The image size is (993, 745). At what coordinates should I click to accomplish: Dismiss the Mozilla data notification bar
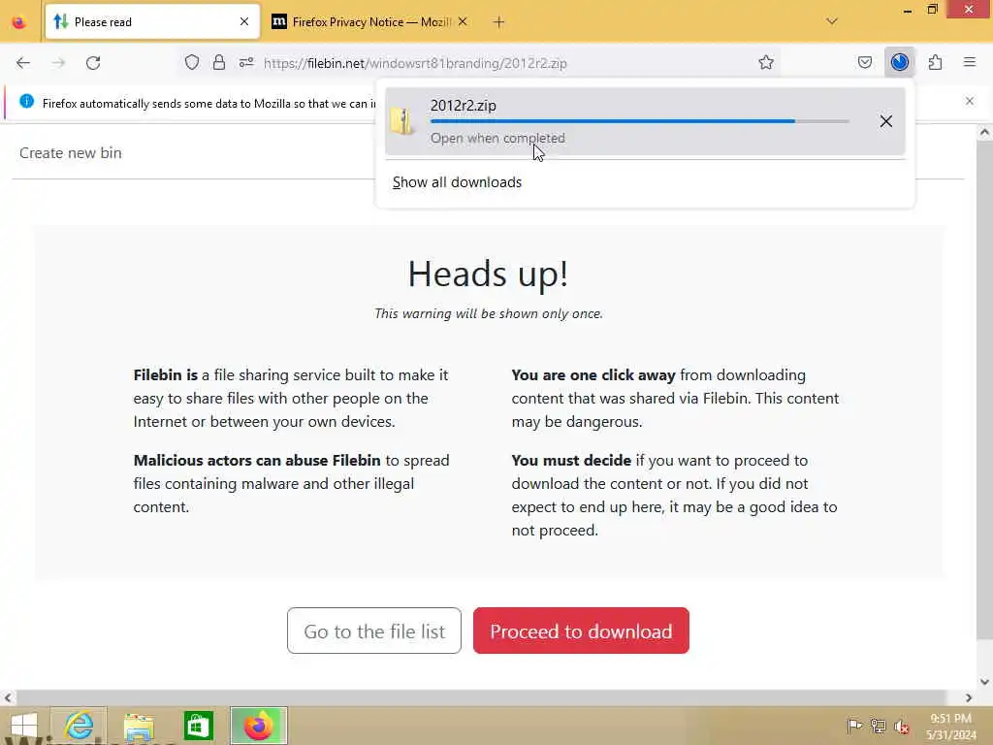[970, 101]
